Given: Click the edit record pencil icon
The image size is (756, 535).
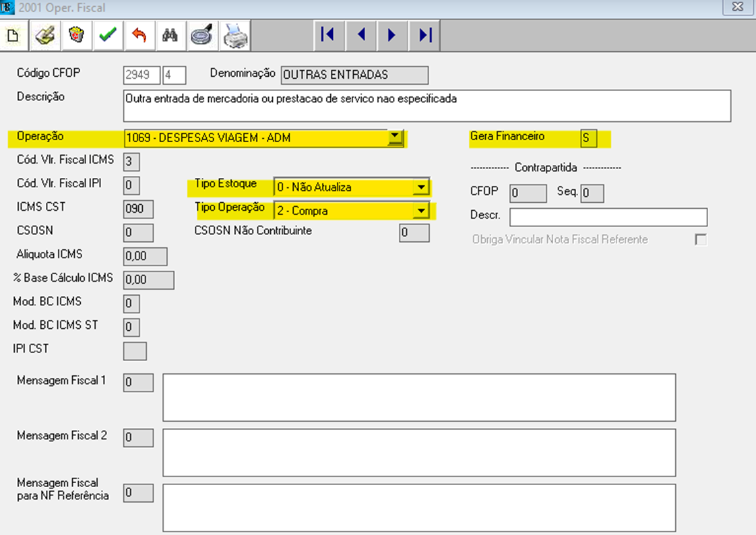Looking at the screenshot, I should point(45,35).
